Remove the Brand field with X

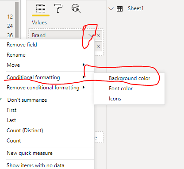tap(98, 35)
